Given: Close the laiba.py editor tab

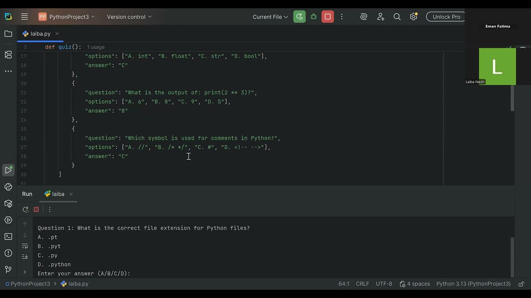Looking at the screenshot, I should [x=57, y=34].
